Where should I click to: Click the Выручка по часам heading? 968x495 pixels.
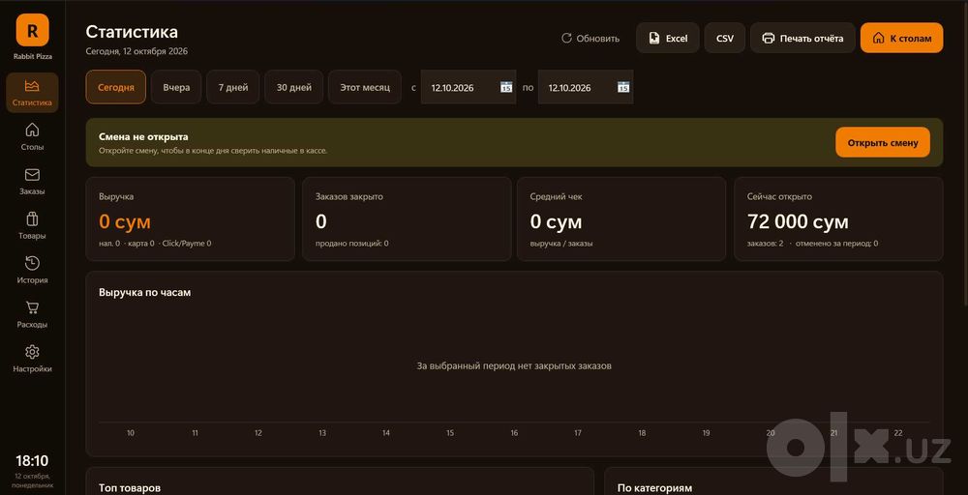(144, 292)
